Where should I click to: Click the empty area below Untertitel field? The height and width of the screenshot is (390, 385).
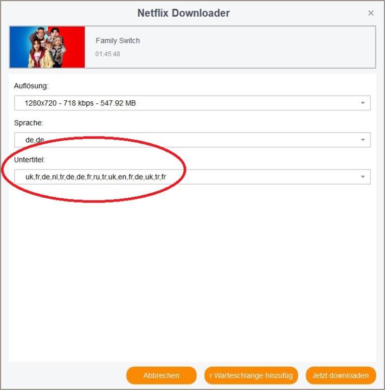coord(193,272)
